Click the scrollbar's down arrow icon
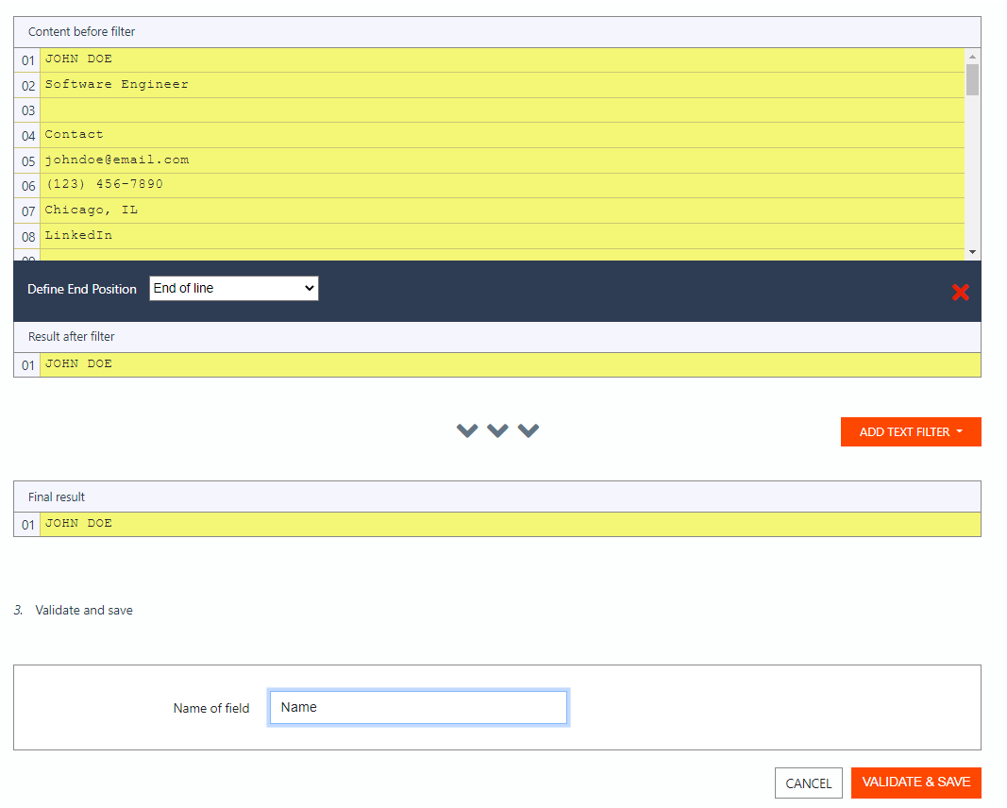Viewport: 1007px width, 808px height. [x=972, y=250]
